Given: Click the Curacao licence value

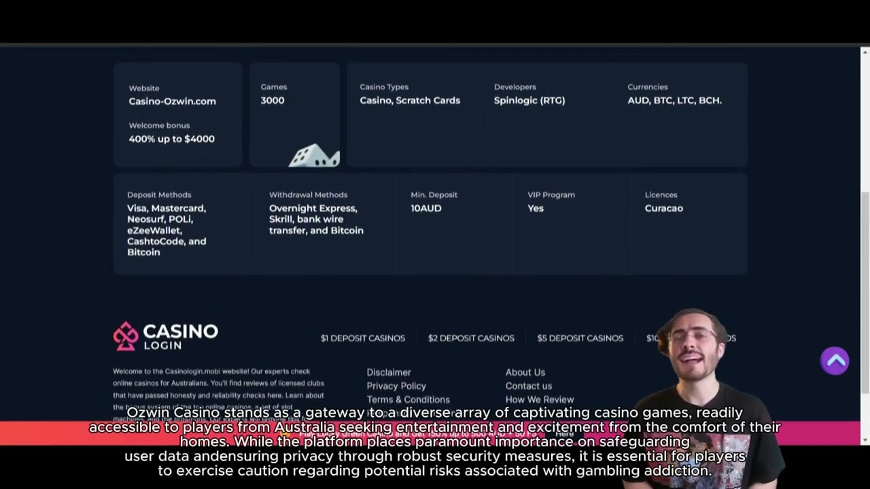Looking at the screenshot, I should 664,208.
